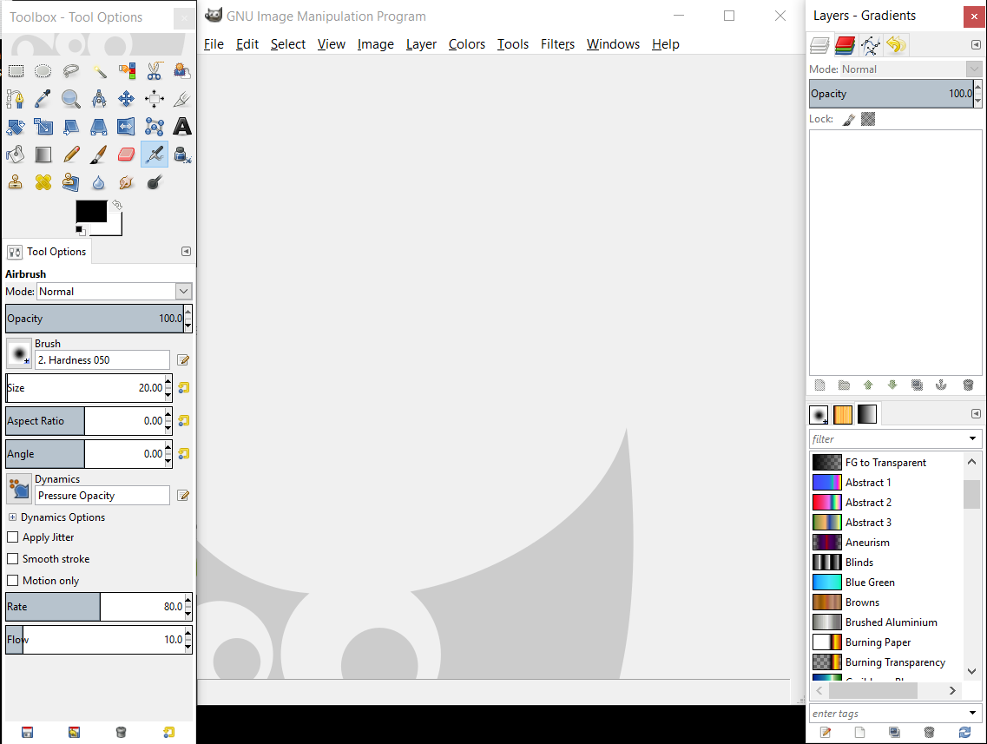Expand the Dynamics Options section
The width and height of the screenshot is (987, 744).
click(x=12, y=517)
